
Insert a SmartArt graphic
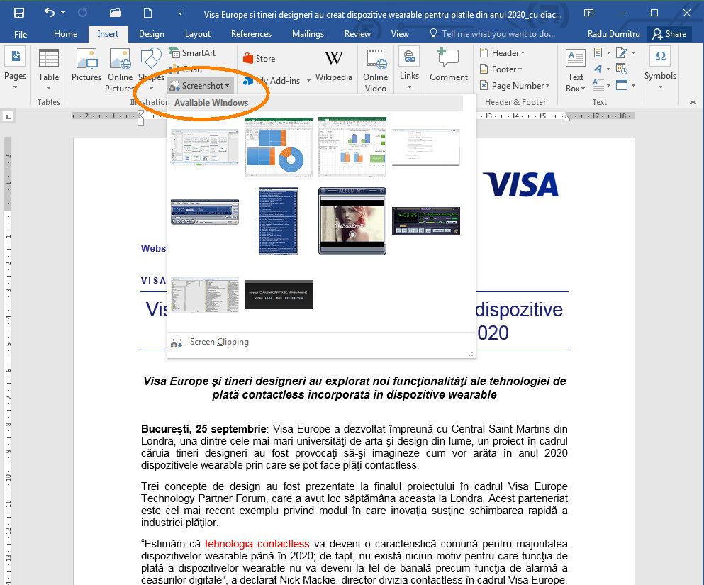(x=193, y=53)
